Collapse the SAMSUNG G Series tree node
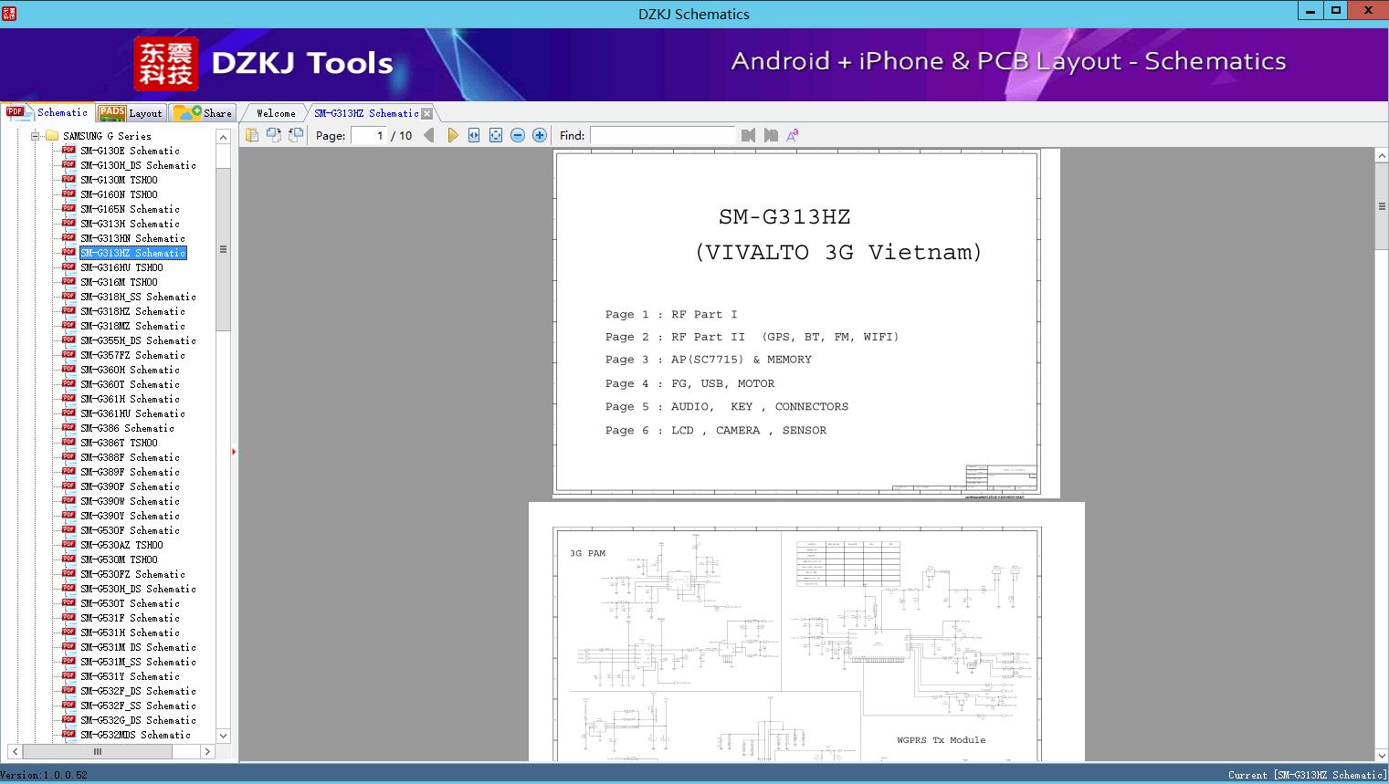Screen dimensions: 1389x784 coord(36,136)
